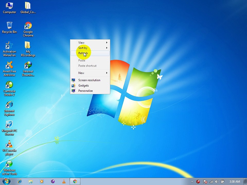Image resolution: width=247 pixels, height=185 pixels.
Task: Select the Computer desktop icon
Action: [x=9, y=8]
